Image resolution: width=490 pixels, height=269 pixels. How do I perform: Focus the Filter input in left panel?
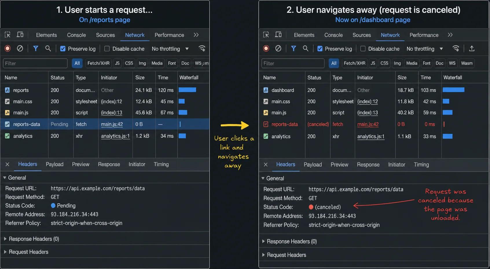click(35, 63)
